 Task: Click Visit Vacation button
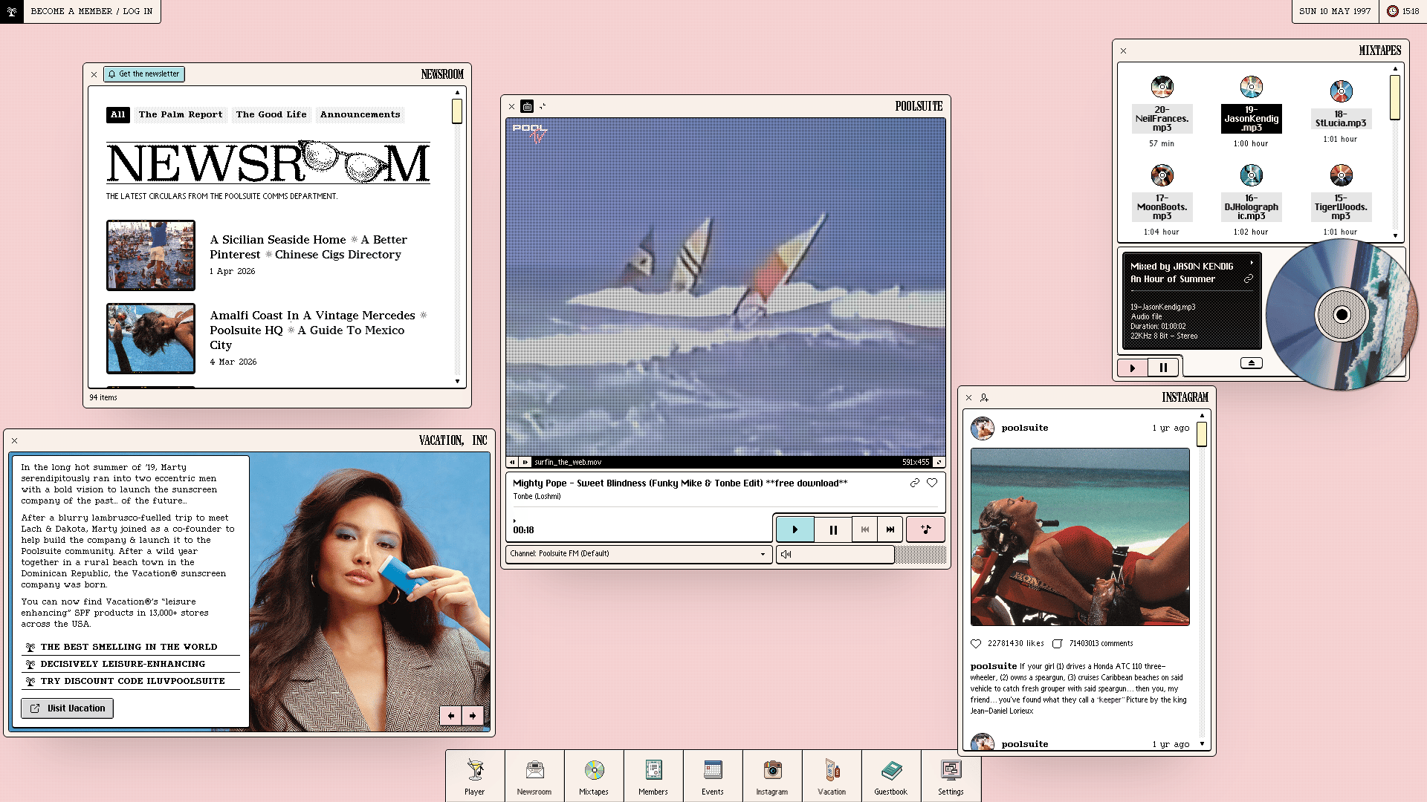pyautogui.click(x=67, y=708)
